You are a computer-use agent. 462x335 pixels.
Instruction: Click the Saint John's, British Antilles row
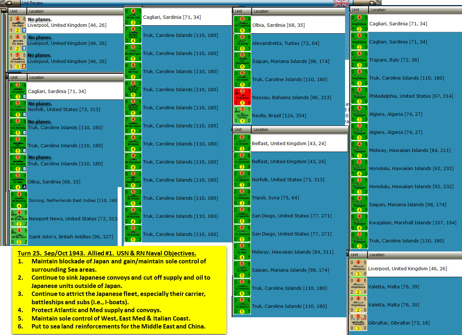(x=73, y=236)
